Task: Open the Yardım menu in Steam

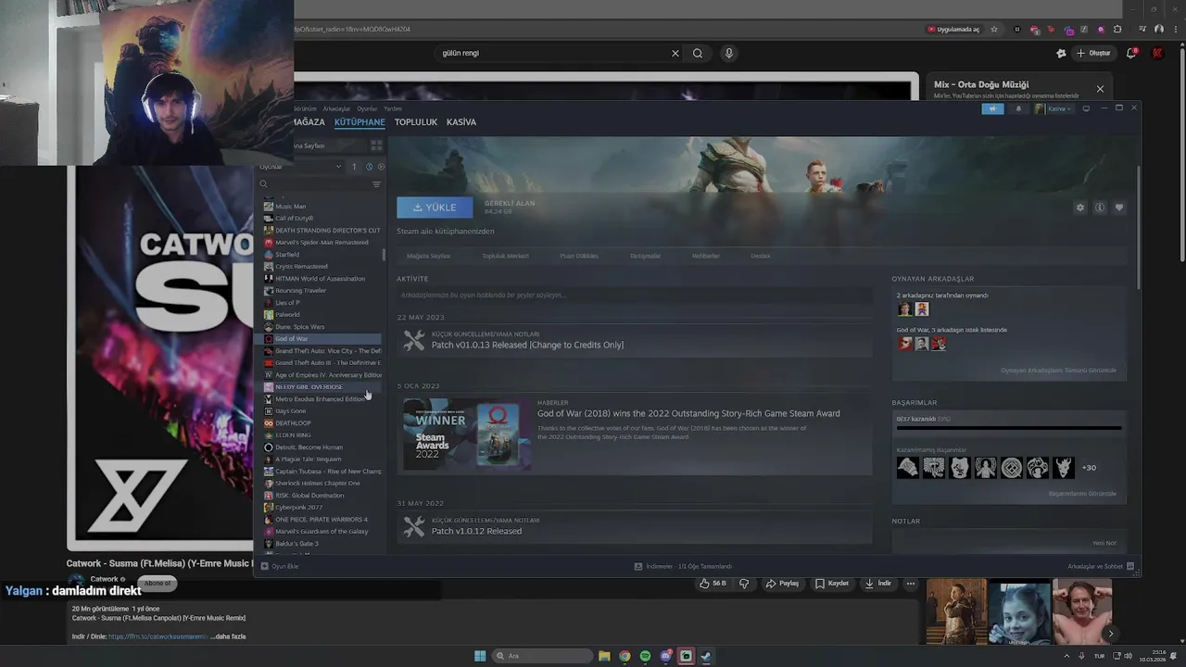Action: click(393, 108)
